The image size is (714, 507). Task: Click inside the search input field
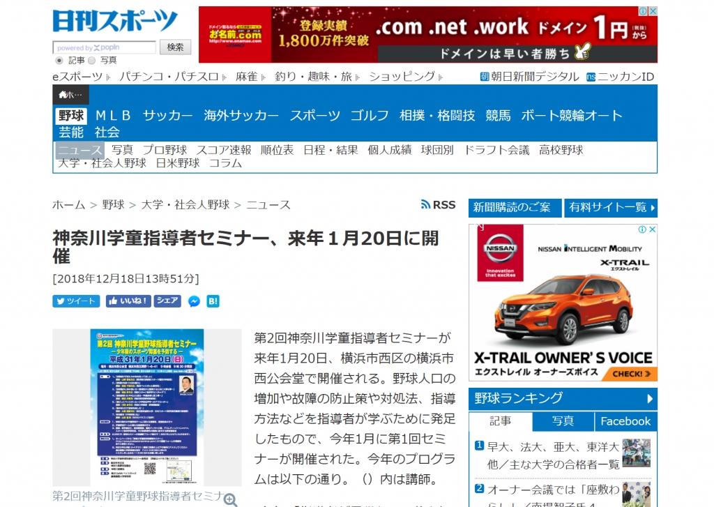tap(105, 47)
